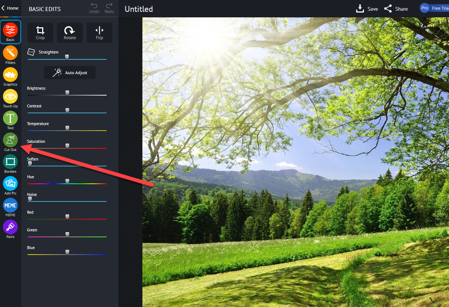Click the Brightness slider handle

67,93
